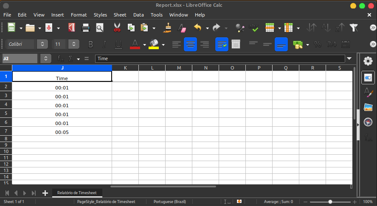Activate Clone Formatting paintbrush
377x206 pixels.
(167, 28)
